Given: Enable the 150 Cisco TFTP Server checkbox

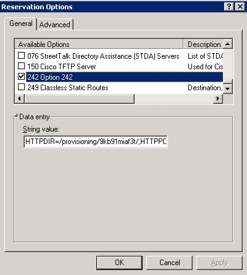Looking at the screenshot, I should tap(22, 66).
